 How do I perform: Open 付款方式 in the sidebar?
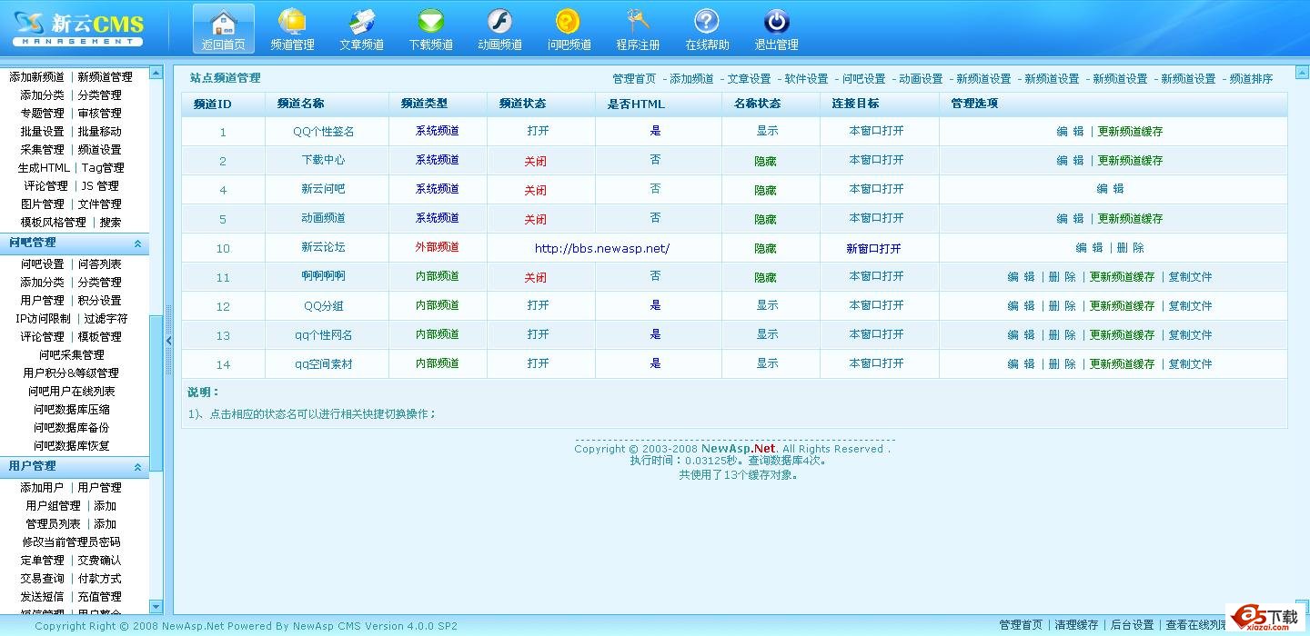(x=100, y=579)
